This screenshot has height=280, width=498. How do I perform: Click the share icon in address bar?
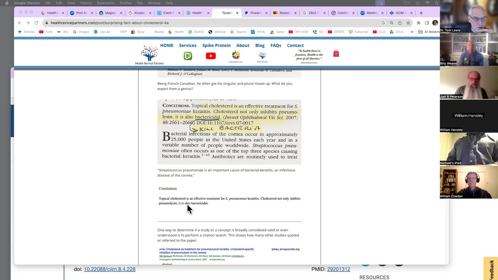point(400,23)
